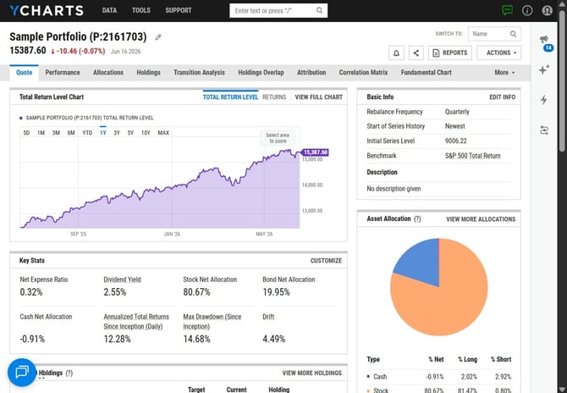Click Annualized Total Returns Since Inception label
This screenshot has height=393, width=567.
(x=136, y=321)
